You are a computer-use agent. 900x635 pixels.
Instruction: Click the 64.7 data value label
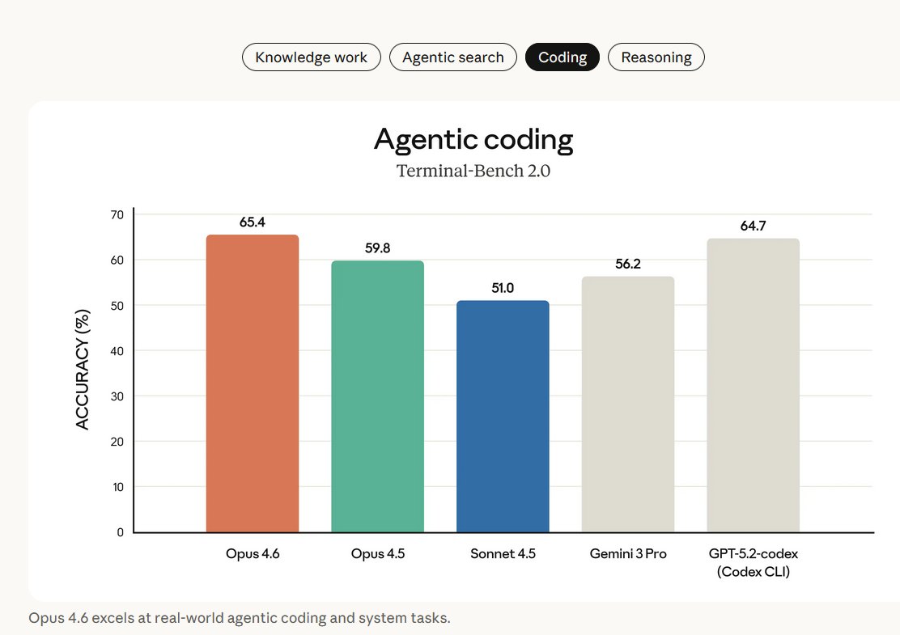753,226
